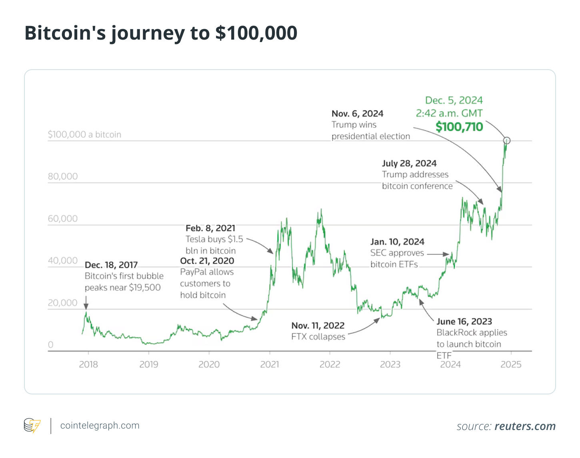
Task: Open the cointelegraph.com link
Action: (100, 426)
